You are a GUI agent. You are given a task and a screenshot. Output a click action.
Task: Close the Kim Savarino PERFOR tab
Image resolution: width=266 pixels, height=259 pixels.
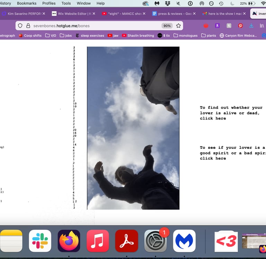tap(44, 13)
